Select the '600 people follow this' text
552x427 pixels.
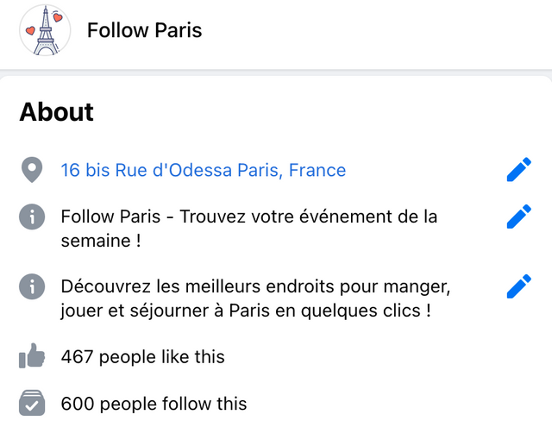point(154,404)
